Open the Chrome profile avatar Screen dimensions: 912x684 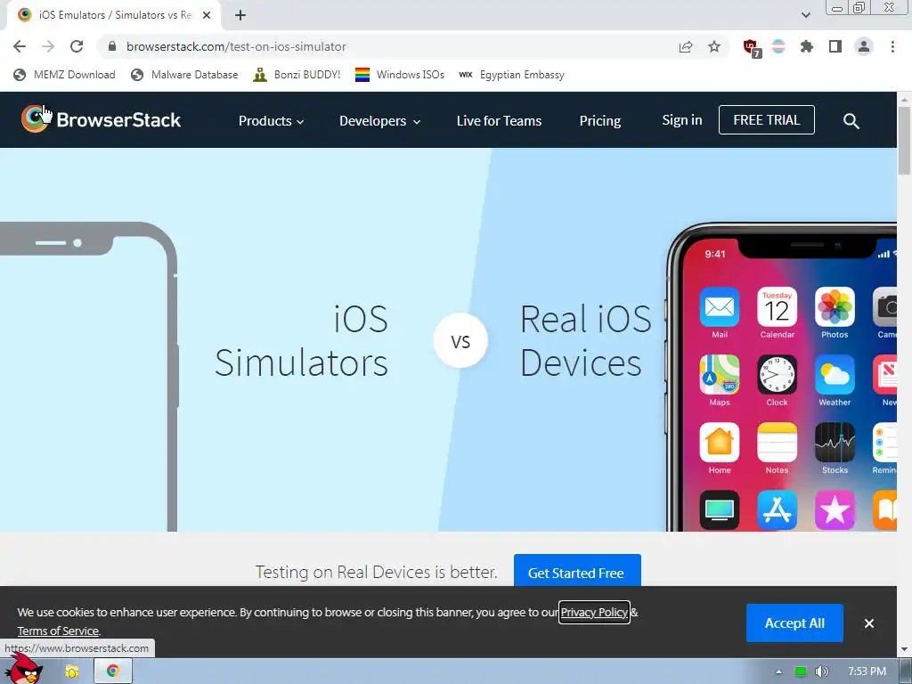[x=864, y=46]
